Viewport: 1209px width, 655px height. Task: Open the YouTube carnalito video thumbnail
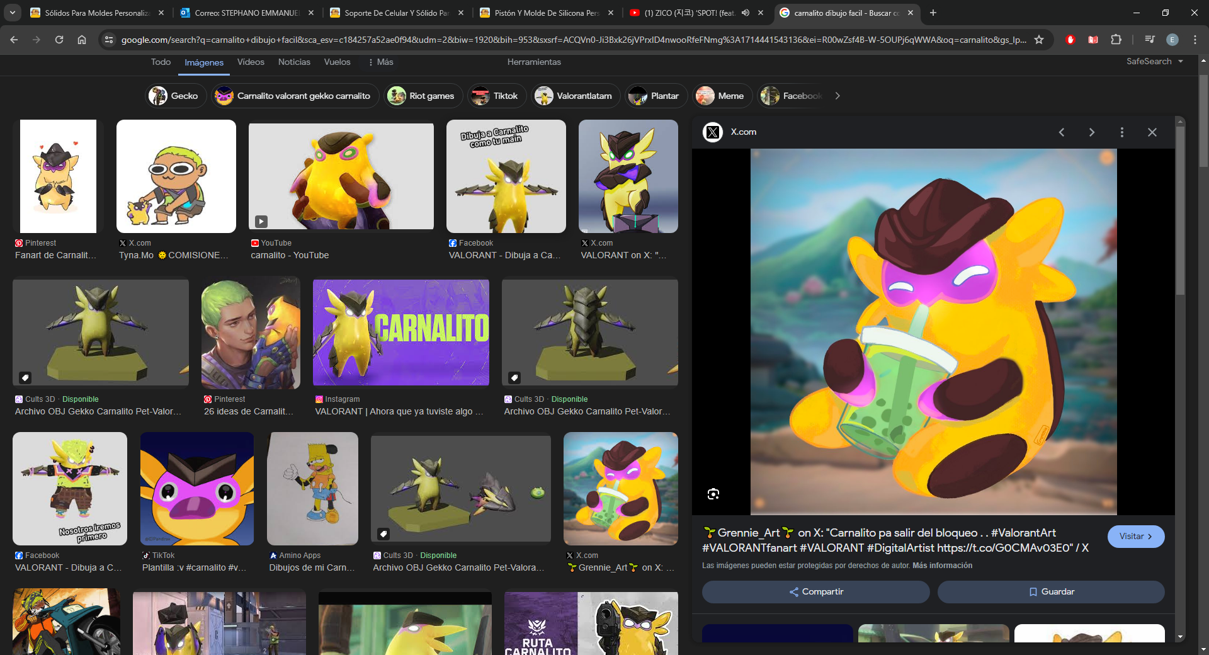341,176
